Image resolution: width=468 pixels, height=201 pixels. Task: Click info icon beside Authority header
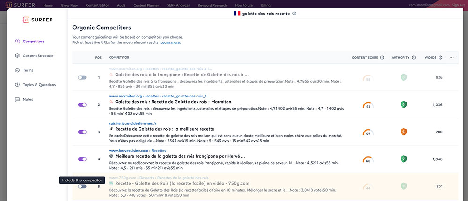[414, 58]
